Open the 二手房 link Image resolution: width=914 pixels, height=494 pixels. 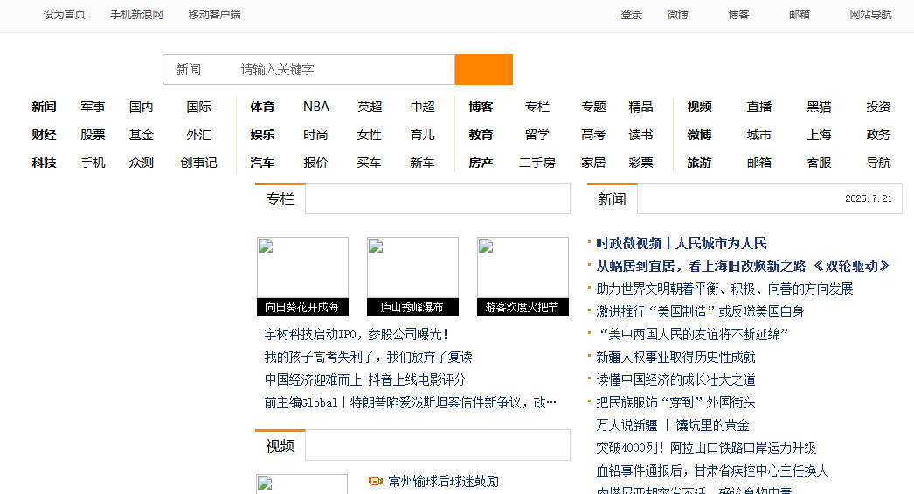(537, 163)
